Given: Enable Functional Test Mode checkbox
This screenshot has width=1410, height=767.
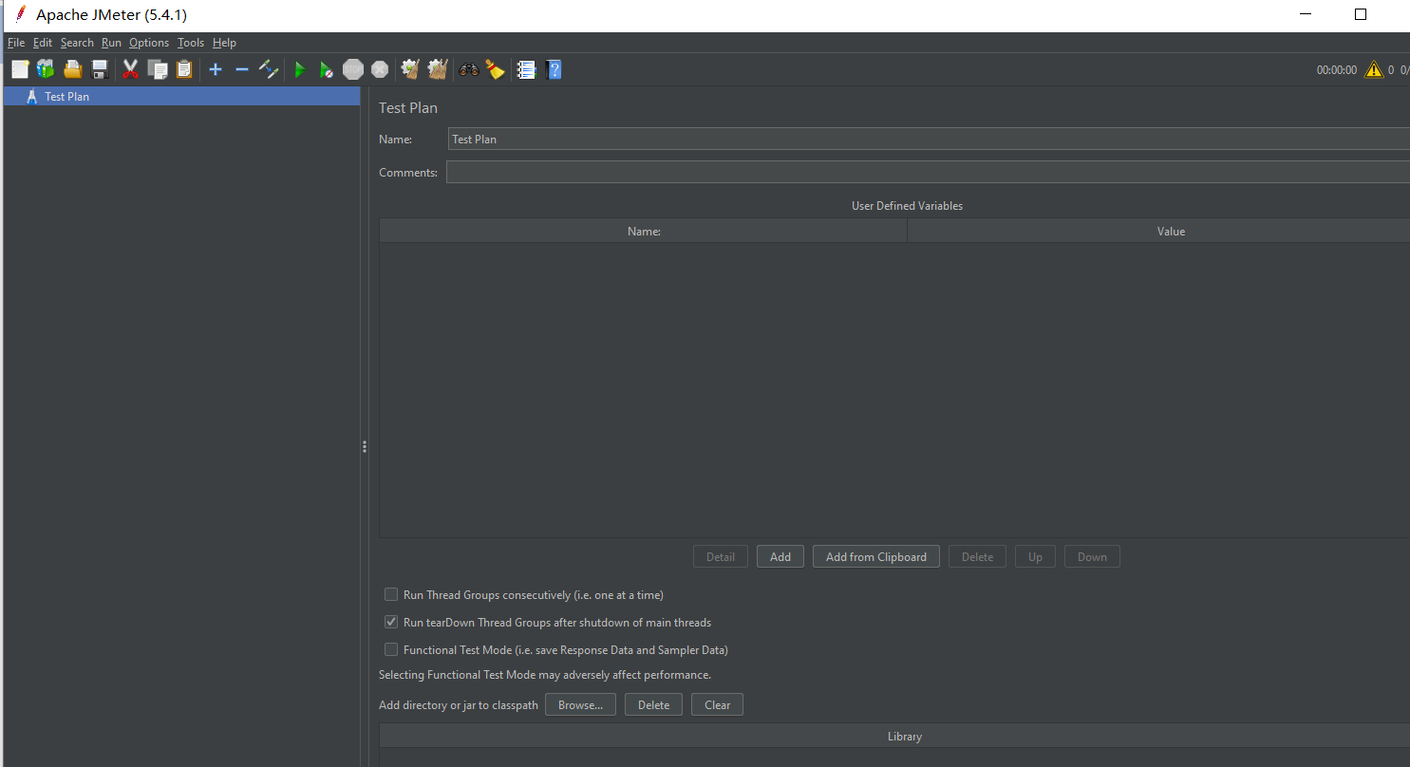Looking at the screenshot, I should pyautogui.click(x=391, y=649).
